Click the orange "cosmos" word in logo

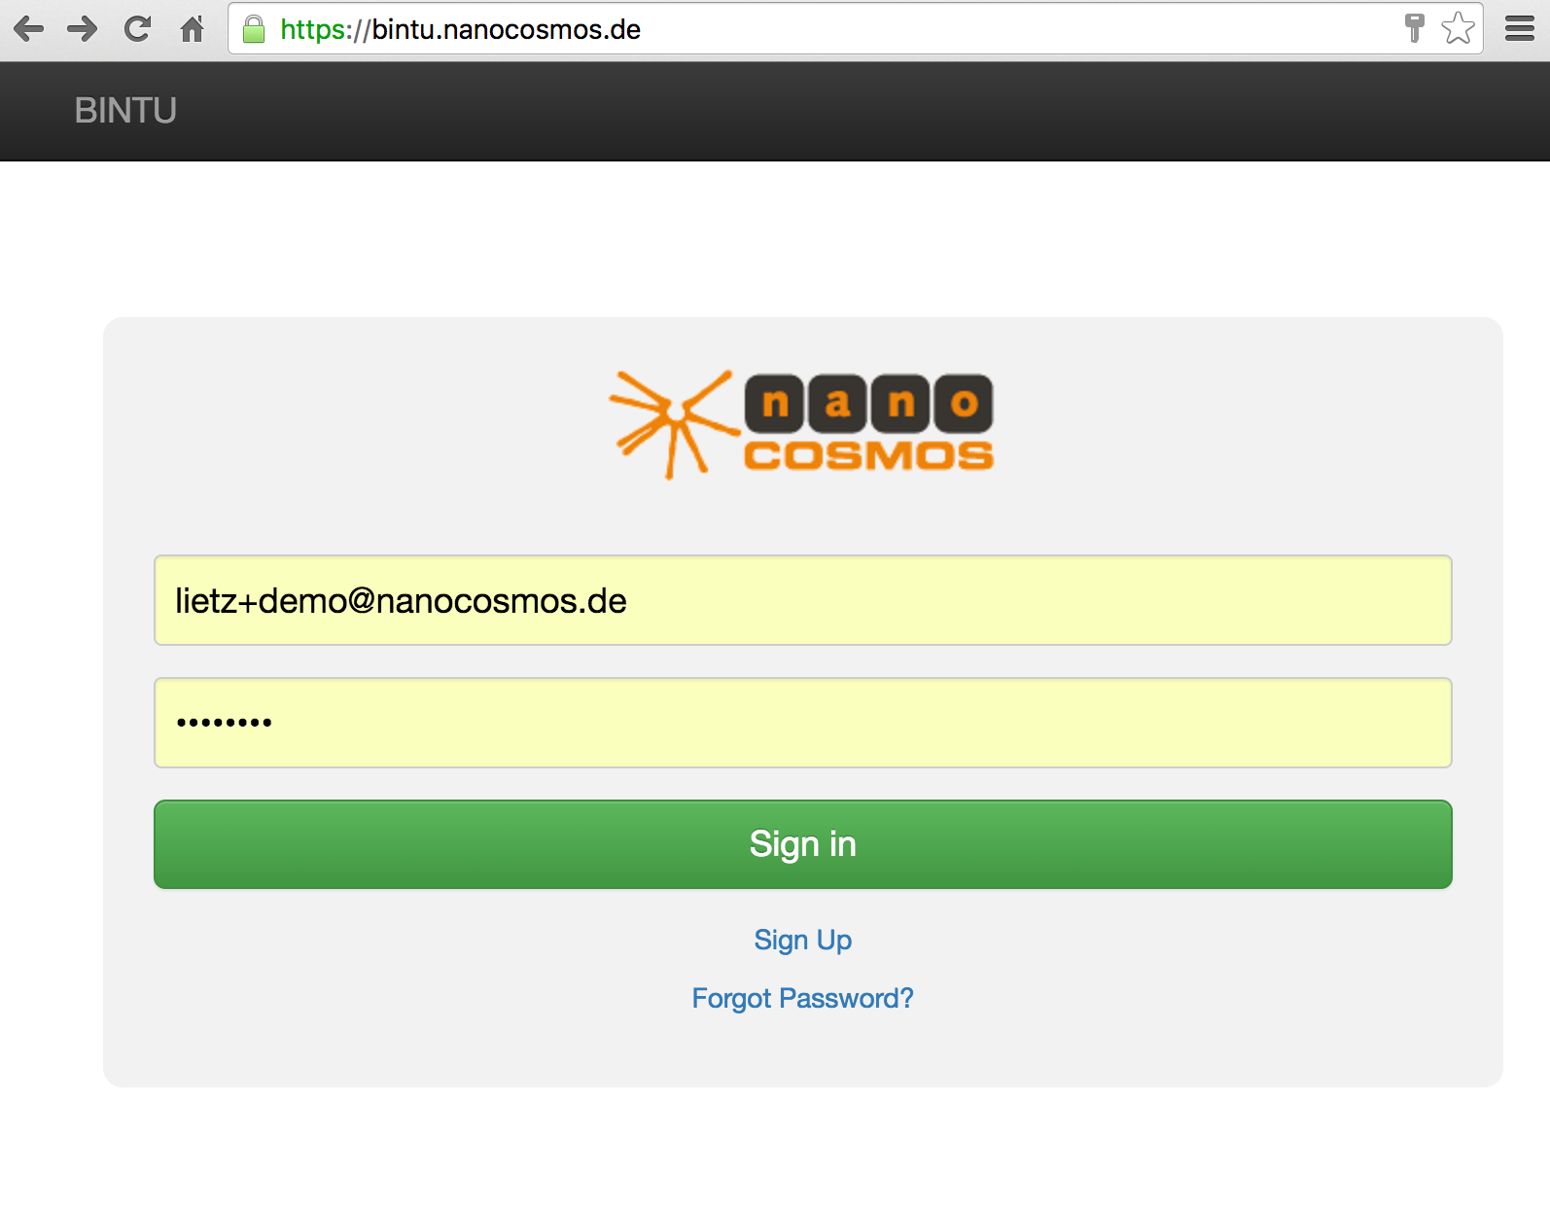(x=868, y=455)
